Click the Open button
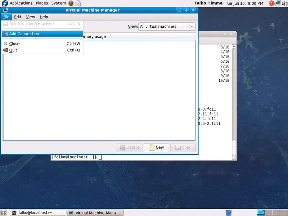The width and height of the screenshot is (288, 216). (183, 148)
